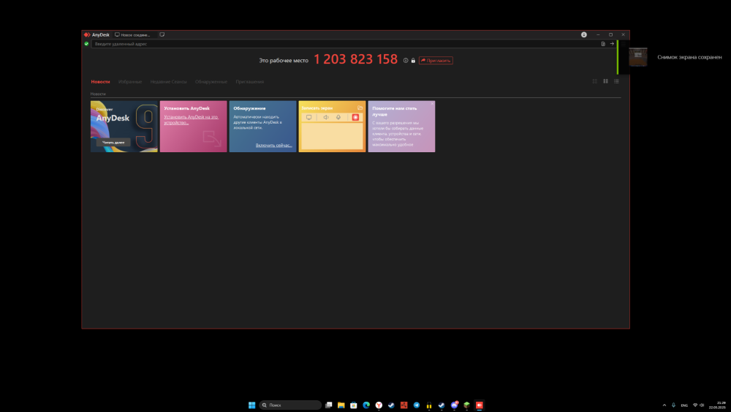
Task: Open the Discover AnyDesk 9 news card
Action: pos(124,127)
